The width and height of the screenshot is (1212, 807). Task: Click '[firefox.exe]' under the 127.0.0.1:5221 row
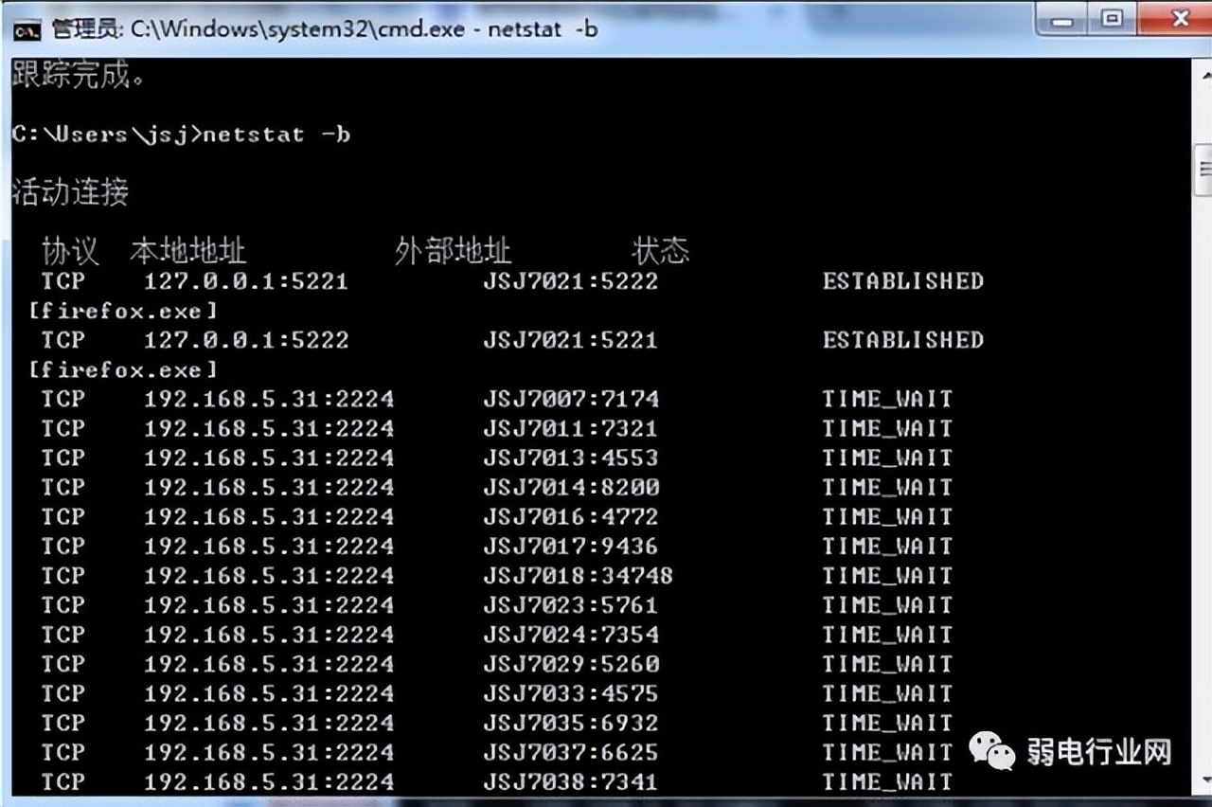tap(123, 311)
